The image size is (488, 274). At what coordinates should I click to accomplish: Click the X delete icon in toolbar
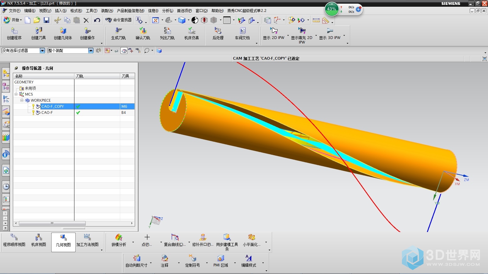[86, 20]
